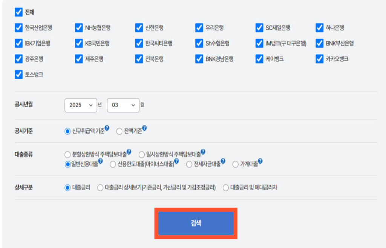
Task: Open help icon beside 신용한도대출(마이너스대출)
Action: coord(177,161)
